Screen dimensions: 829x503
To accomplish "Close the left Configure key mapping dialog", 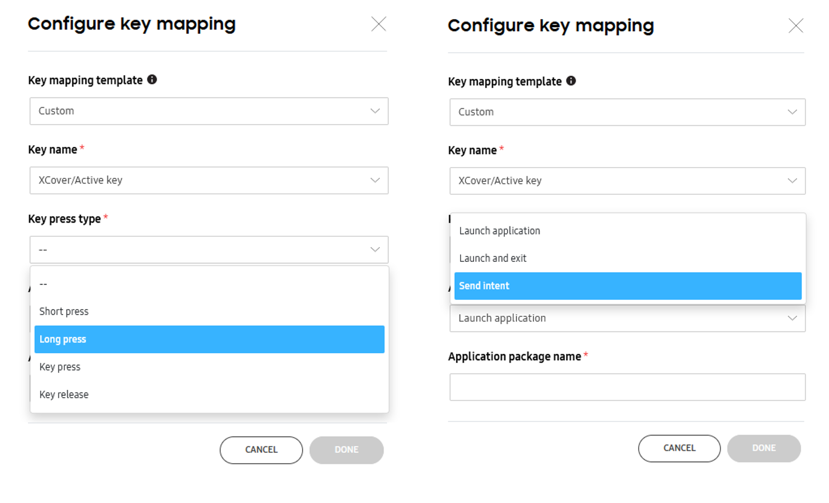I will tap(378, 24).
